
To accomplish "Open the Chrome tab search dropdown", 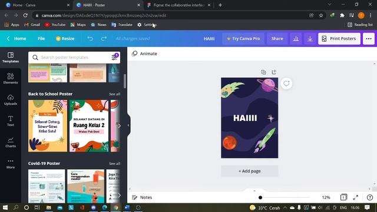I will [x=329, y=5].
